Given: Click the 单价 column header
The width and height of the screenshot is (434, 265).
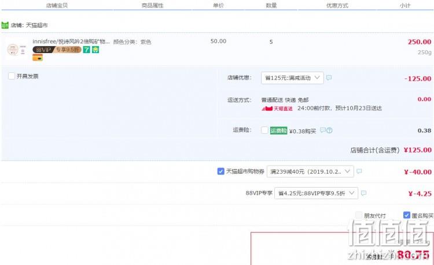Looking at the screenshot, I should click(218, 5).
